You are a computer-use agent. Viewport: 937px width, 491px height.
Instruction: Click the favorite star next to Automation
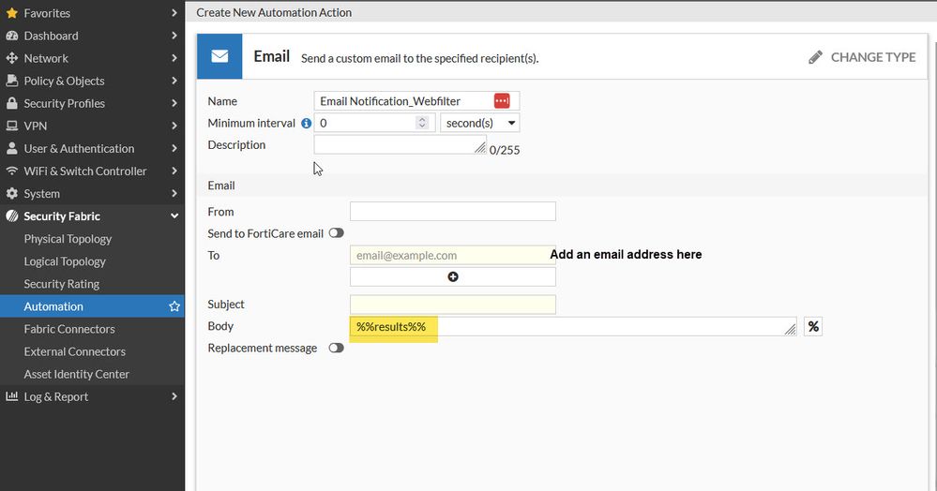pyautogui.click(x=174, y=306)
